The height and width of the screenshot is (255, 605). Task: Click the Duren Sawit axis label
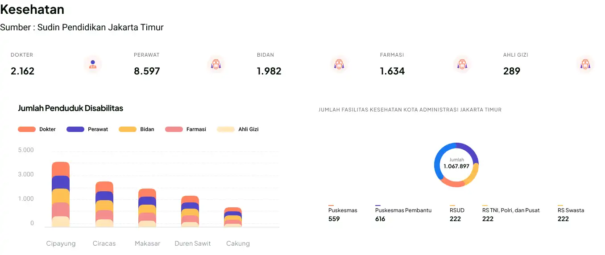coord(193,243)
